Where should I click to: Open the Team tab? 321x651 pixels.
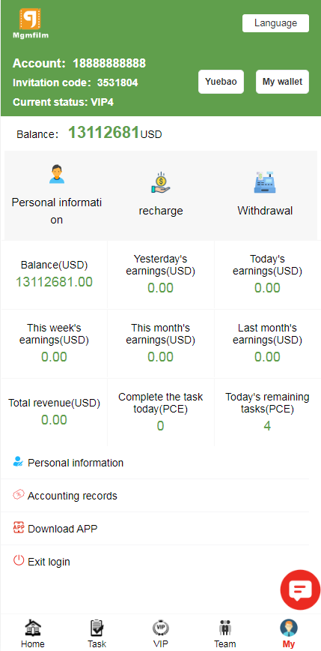(225, 634)
